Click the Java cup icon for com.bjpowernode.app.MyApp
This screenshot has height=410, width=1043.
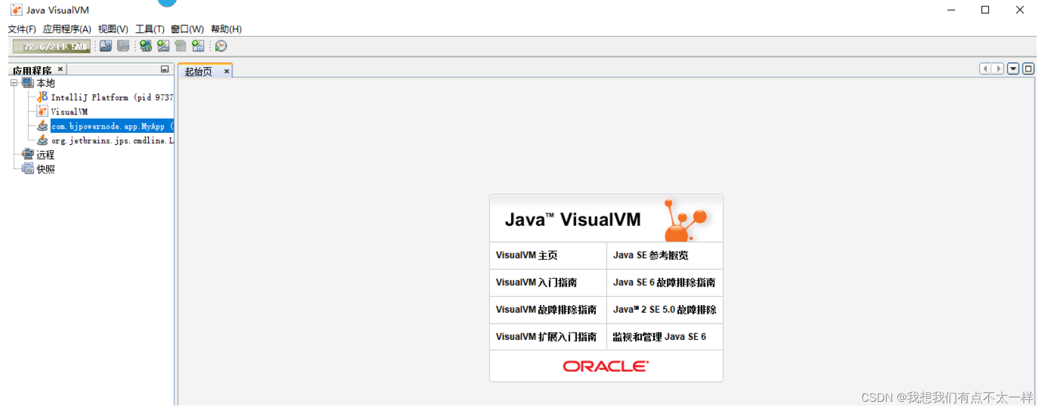coord(42,126)
